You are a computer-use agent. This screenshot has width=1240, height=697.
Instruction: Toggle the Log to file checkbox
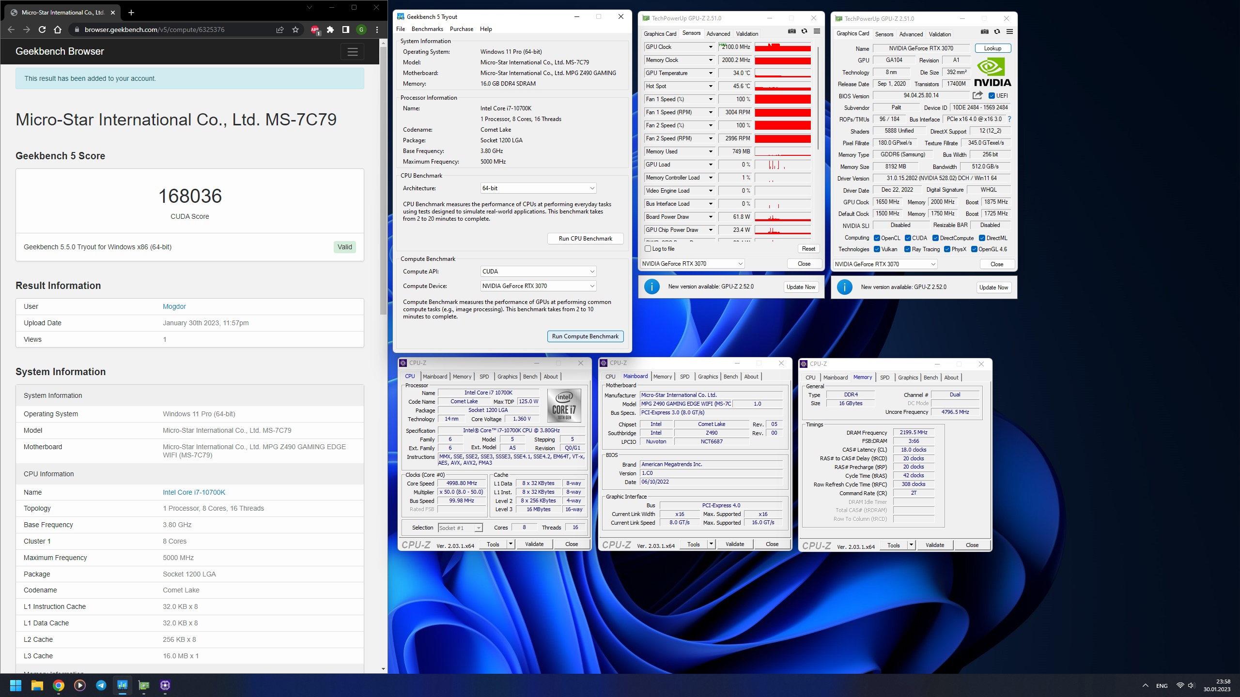(648, 249)
